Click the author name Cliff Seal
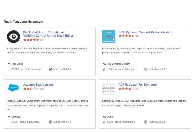 coord(16,117)
